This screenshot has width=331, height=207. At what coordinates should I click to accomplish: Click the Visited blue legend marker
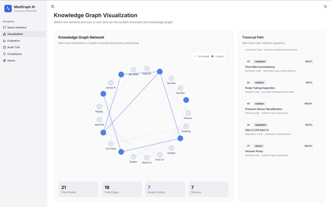(x=212, y=56)
